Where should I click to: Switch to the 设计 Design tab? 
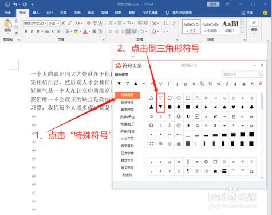(50, 13)
